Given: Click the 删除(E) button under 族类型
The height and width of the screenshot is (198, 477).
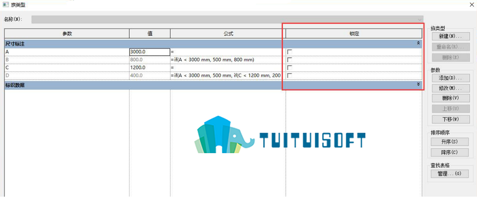Looking at the screenshot, I should (450, 57).
